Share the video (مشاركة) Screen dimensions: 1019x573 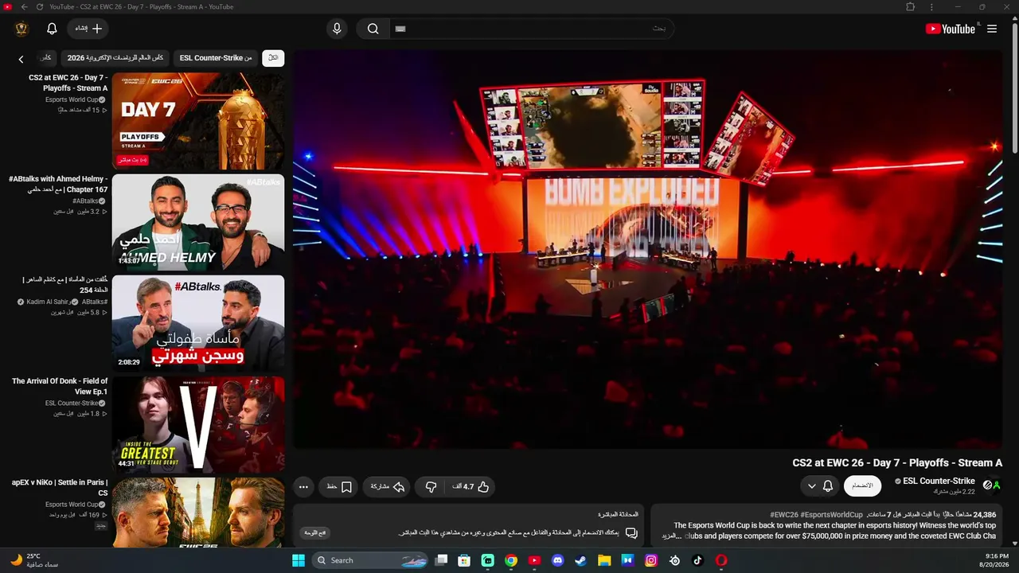pos(388,486)
